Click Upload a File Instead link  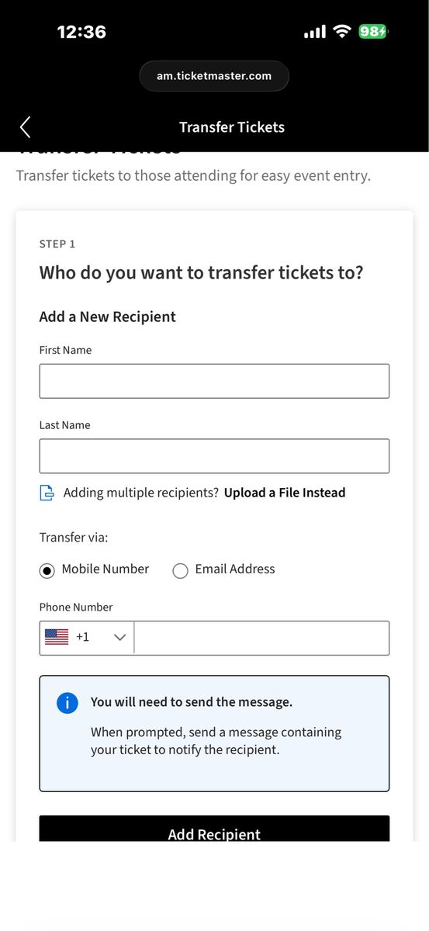coord(285,493)
